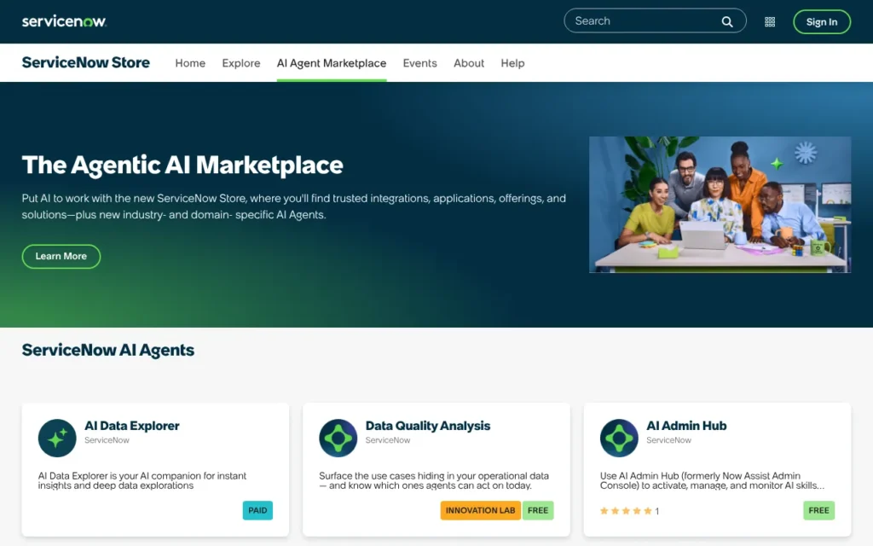Image resolution: width=873 pixels, height=546 pixels.
Task: Click the FREE badge on Data Quality Analysis
Action: [538, 510]
